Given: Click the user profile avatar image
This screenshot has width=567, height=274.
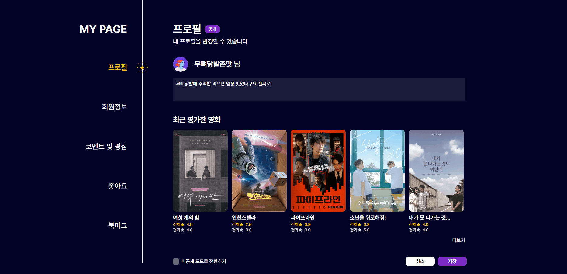Looking at the screenshot, I should pyautogui.click(x=181, y=64).
